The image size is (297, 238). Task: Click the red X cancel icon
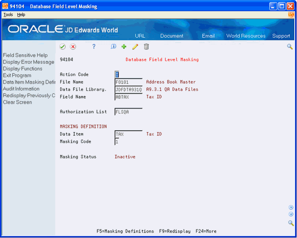tap(73, 47)
